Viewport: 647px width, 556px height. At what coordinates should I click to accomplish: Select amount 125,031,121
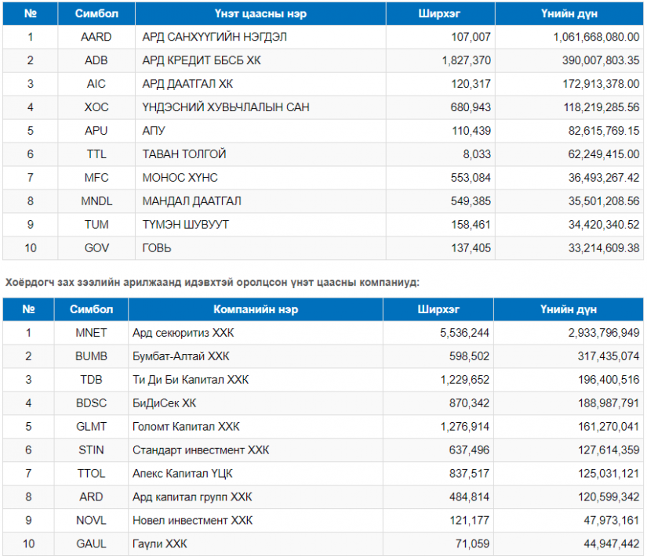click(609, 474)
